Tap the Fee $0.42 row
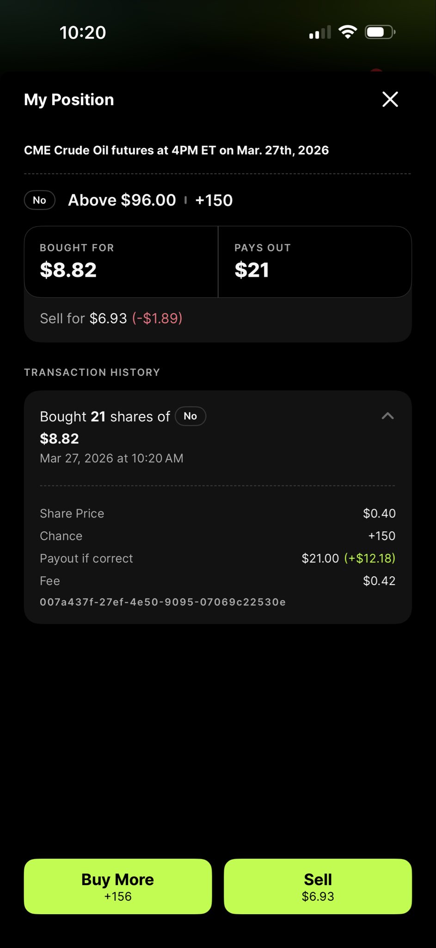The height and width of the screenshot is (948, 436). click(217, 581)
